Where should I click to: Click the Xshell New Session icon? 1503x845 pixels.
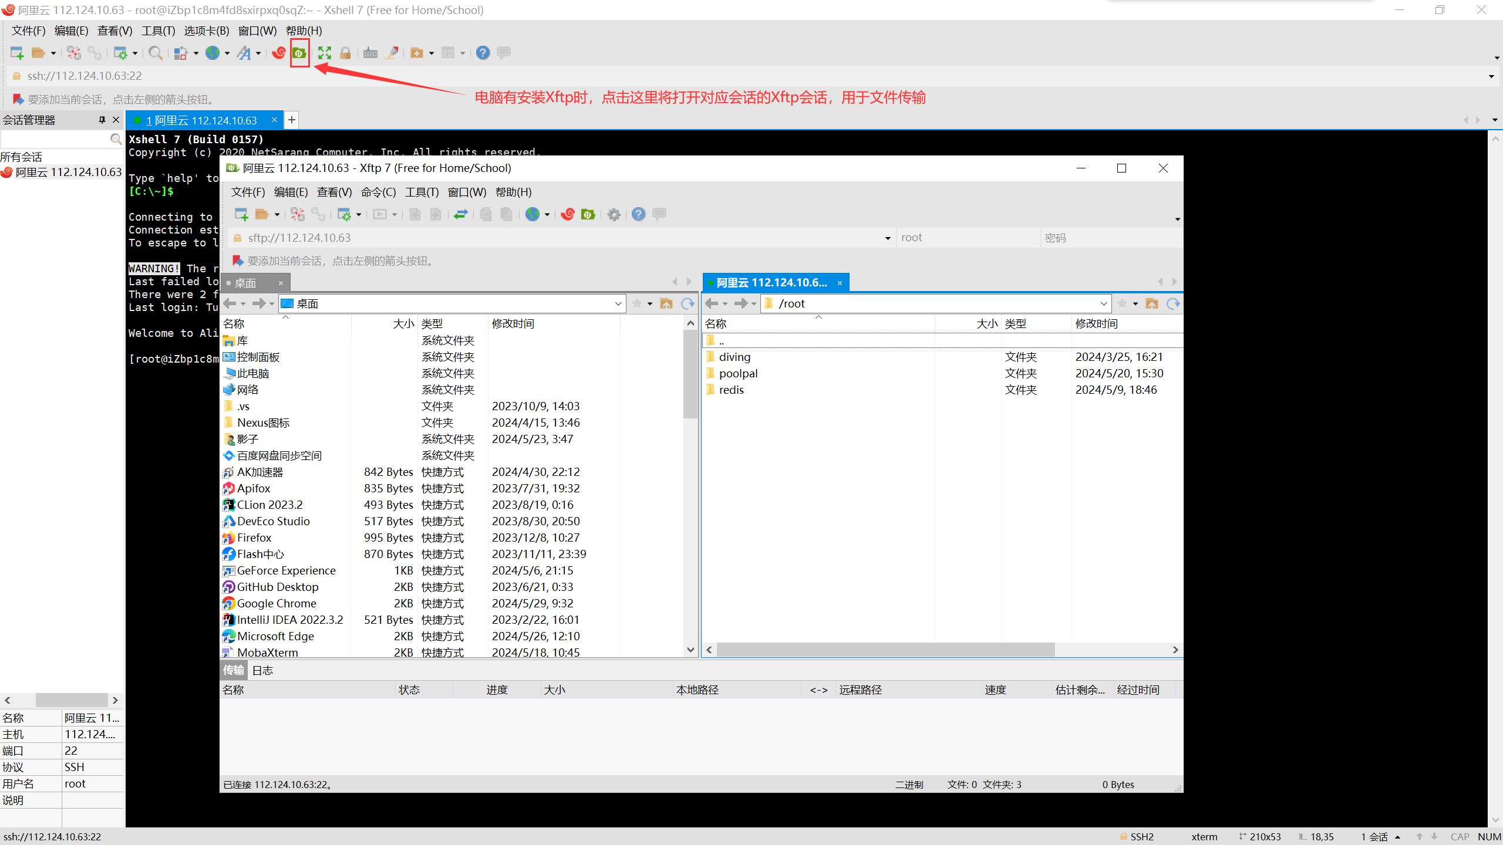[x=17, y=53]
